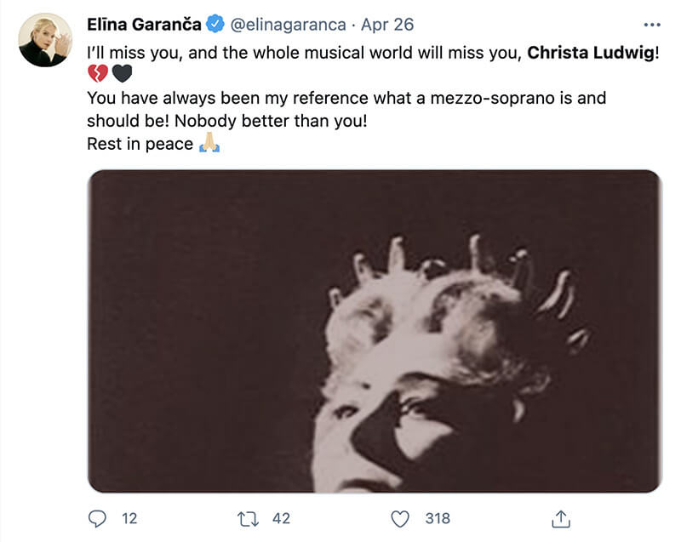Click the praying hands emoji
Viewport: 681px width, 542px height.
pos(209,144)
